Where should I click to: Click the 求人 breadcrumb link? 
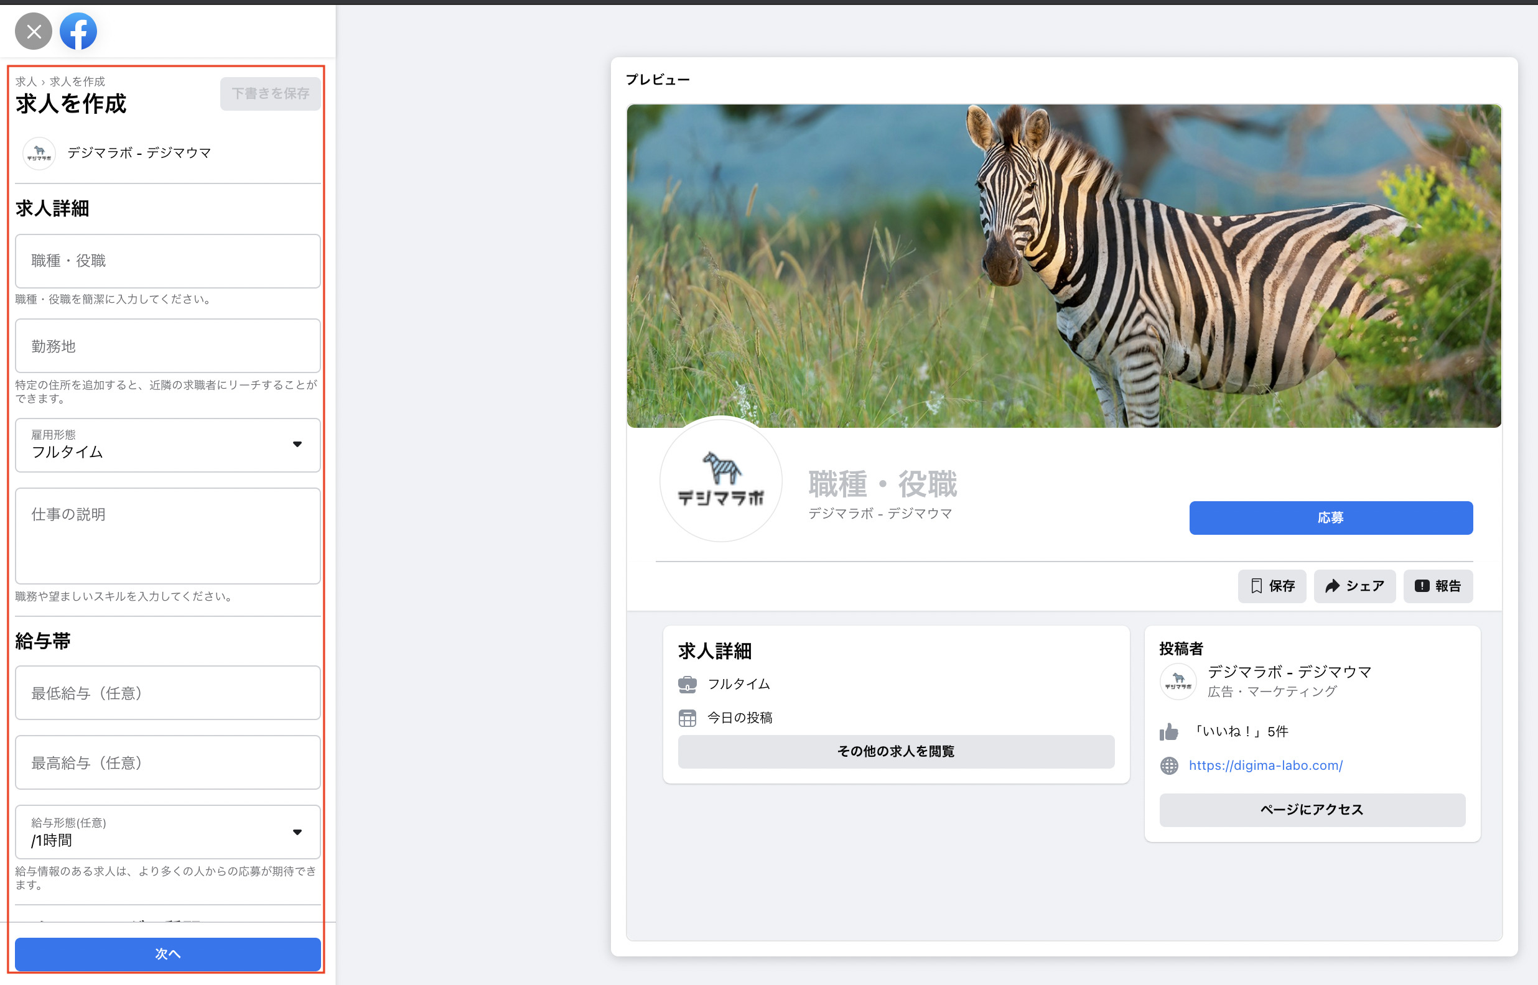point(26,82)
